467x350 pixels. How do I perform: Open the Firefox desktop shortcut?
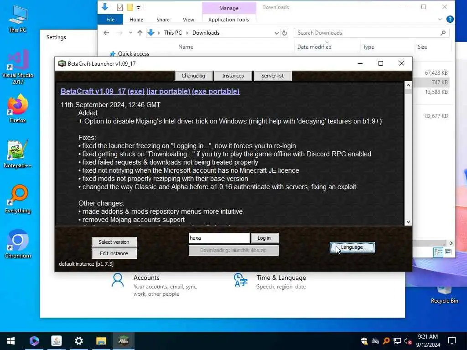(18, 108)
